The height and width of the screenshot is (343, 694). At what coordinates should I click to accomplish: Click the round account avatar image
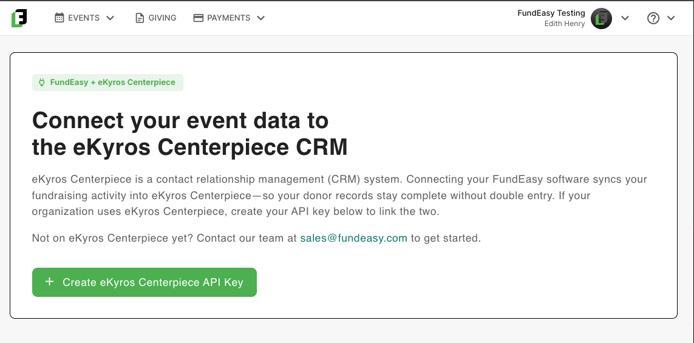tap(601, 18)
